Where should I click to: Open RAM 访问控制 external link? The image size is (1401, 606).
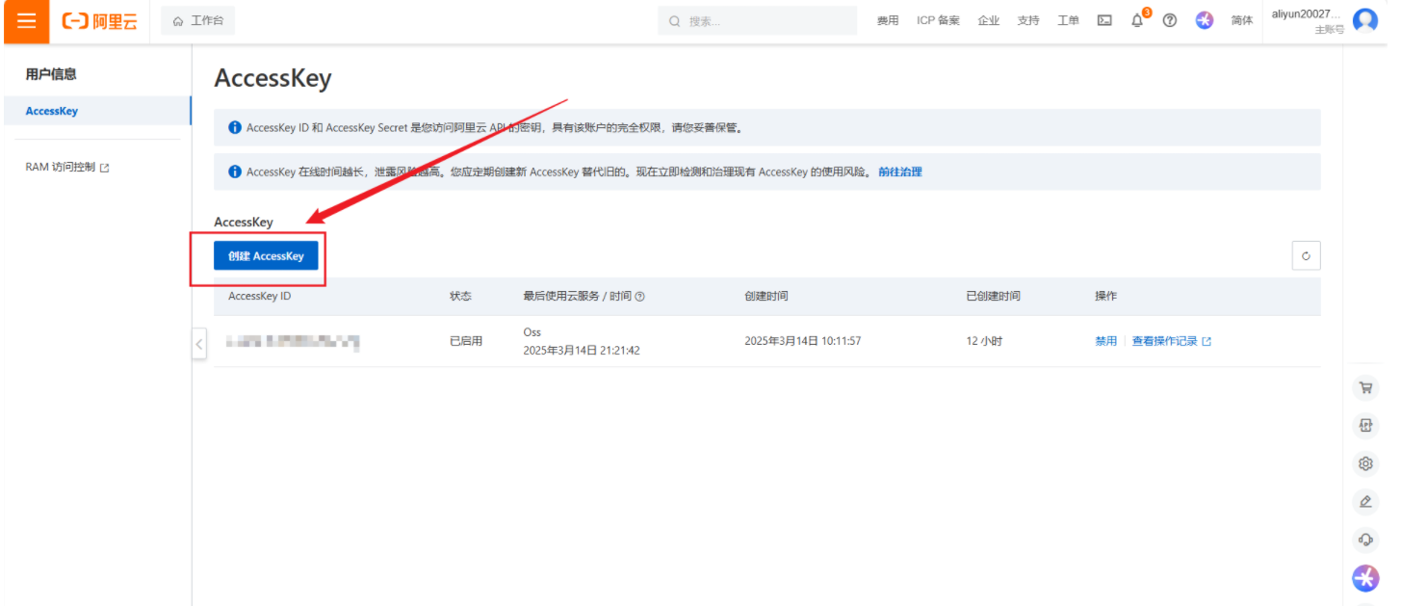pyautogui.click(x=67, y=168)
